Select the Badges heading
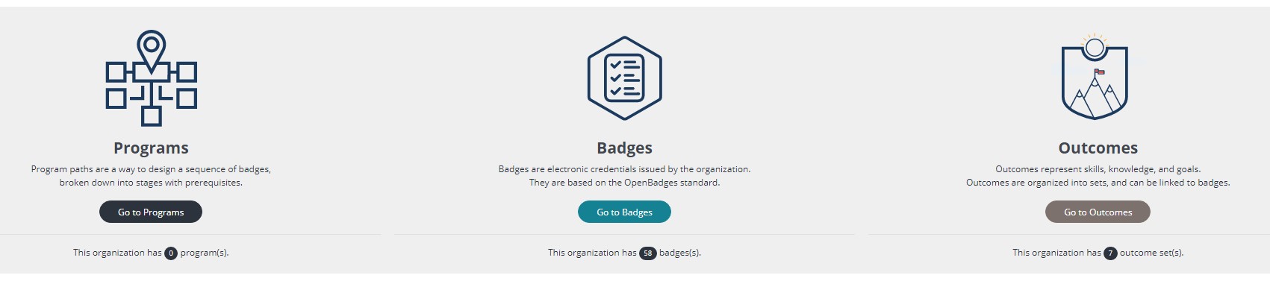 pyautogui.click(x=624, y=148)
